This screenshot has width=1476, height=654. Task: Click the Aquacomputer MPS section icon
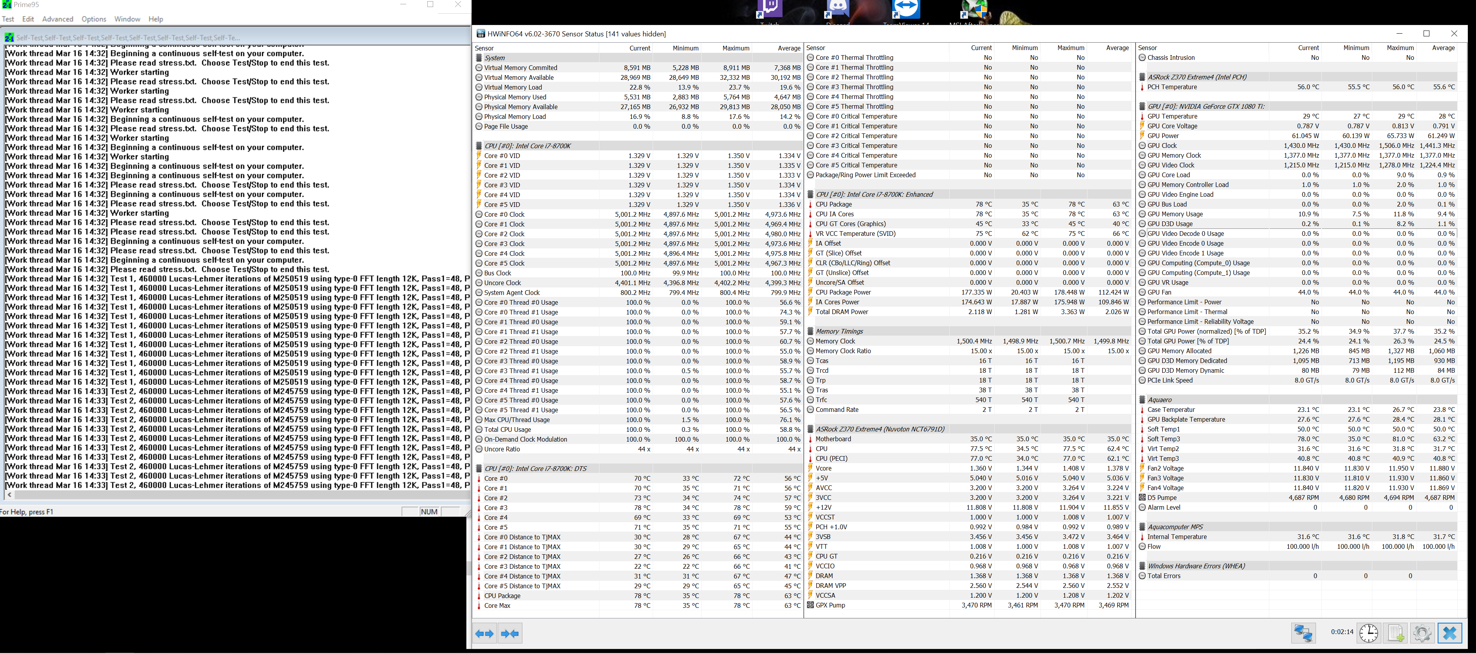(1142, 527)
